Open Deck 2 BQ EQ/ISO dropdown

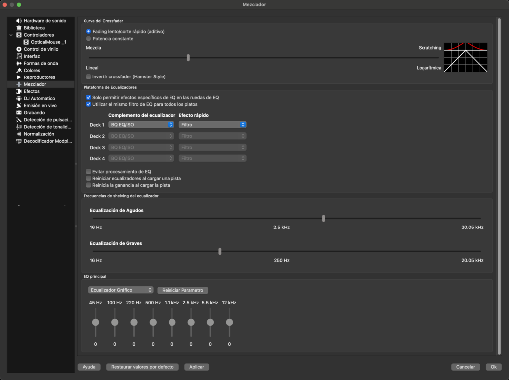tap(141, 136)
